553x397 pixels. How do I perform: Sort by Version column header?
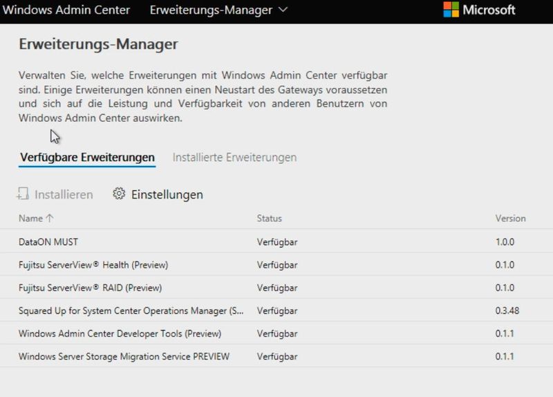510,219
